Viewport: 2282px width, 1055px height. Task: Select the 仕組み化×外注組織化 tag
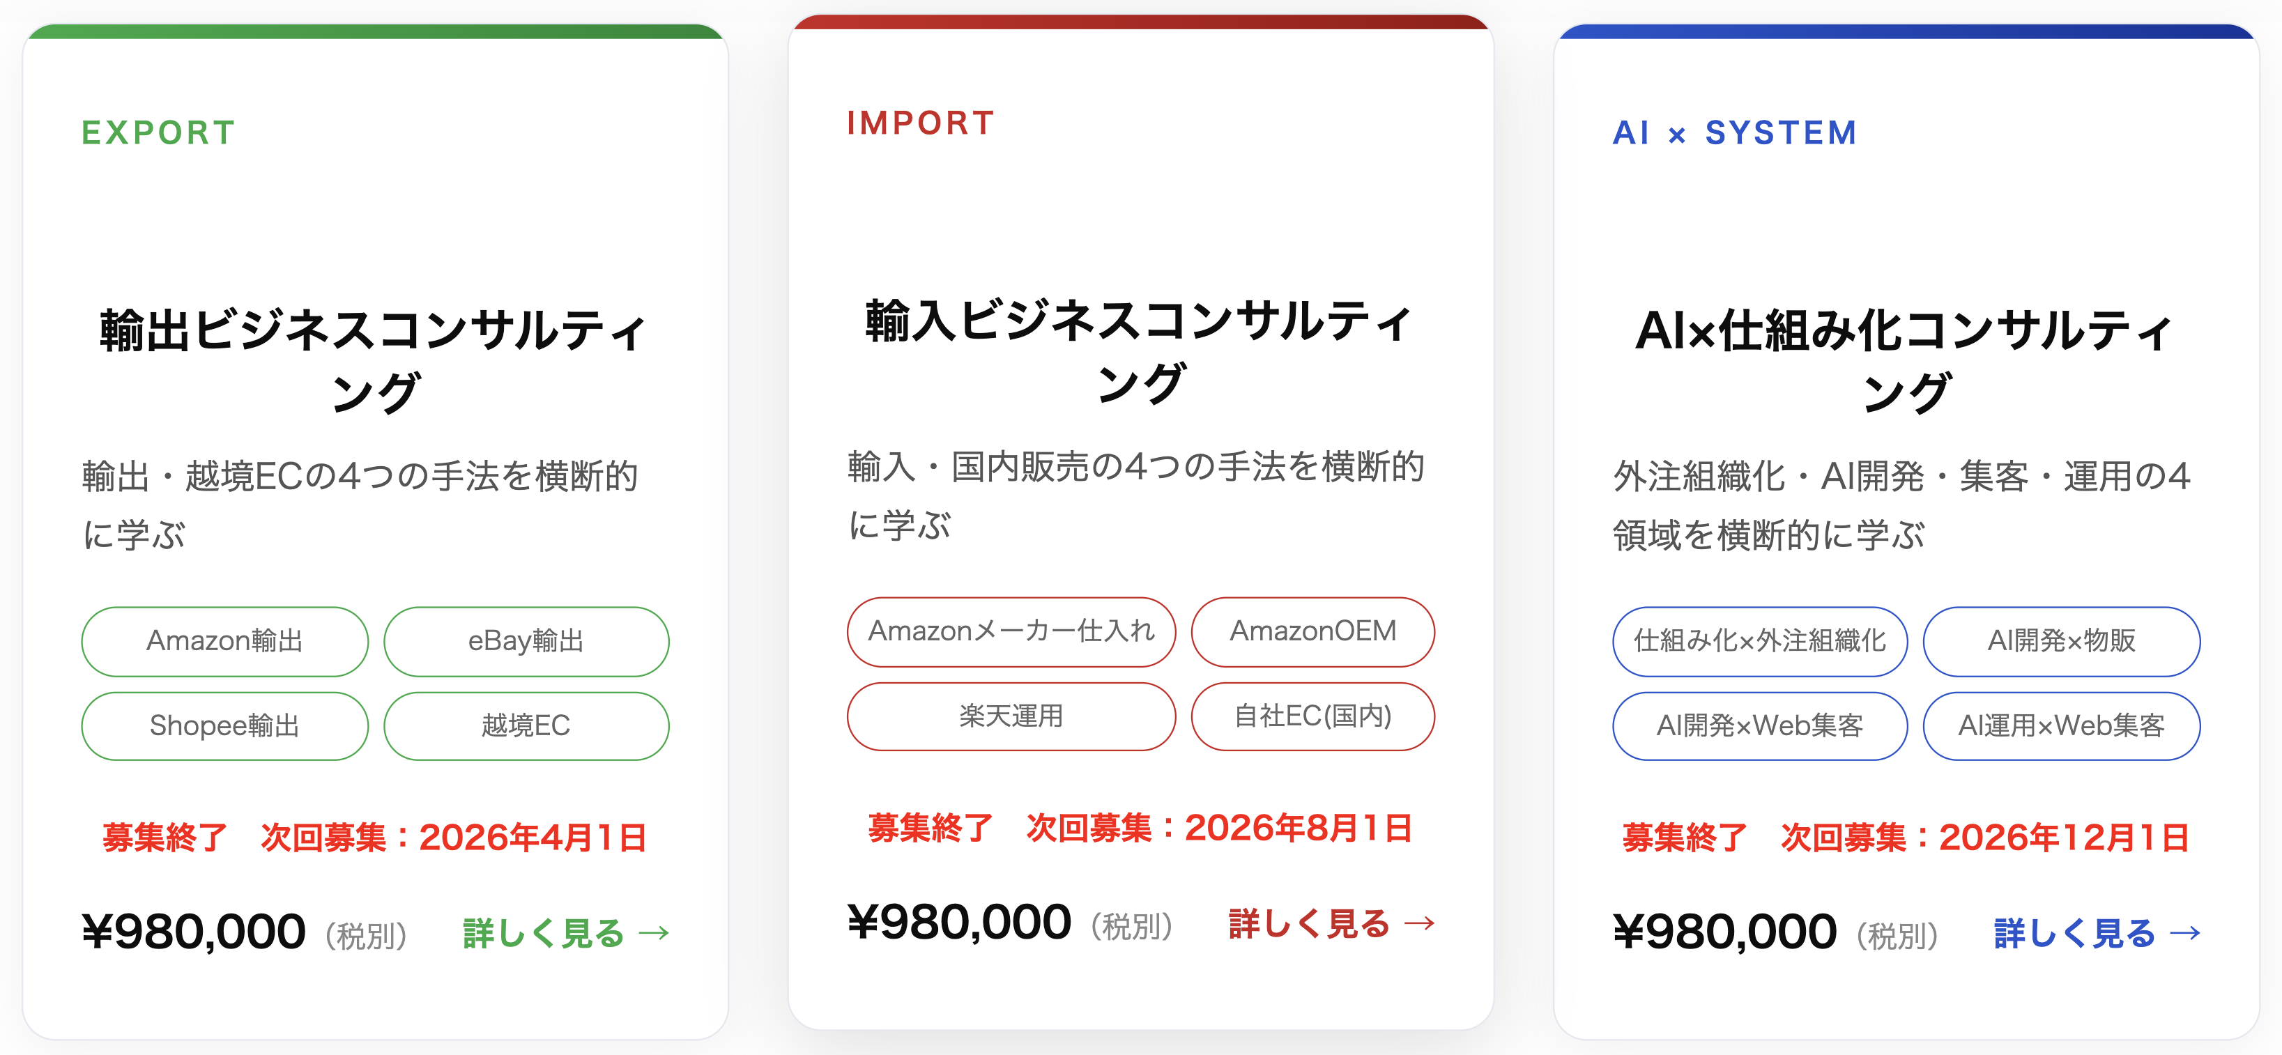pyautogui.click(x=1759, y=640)
